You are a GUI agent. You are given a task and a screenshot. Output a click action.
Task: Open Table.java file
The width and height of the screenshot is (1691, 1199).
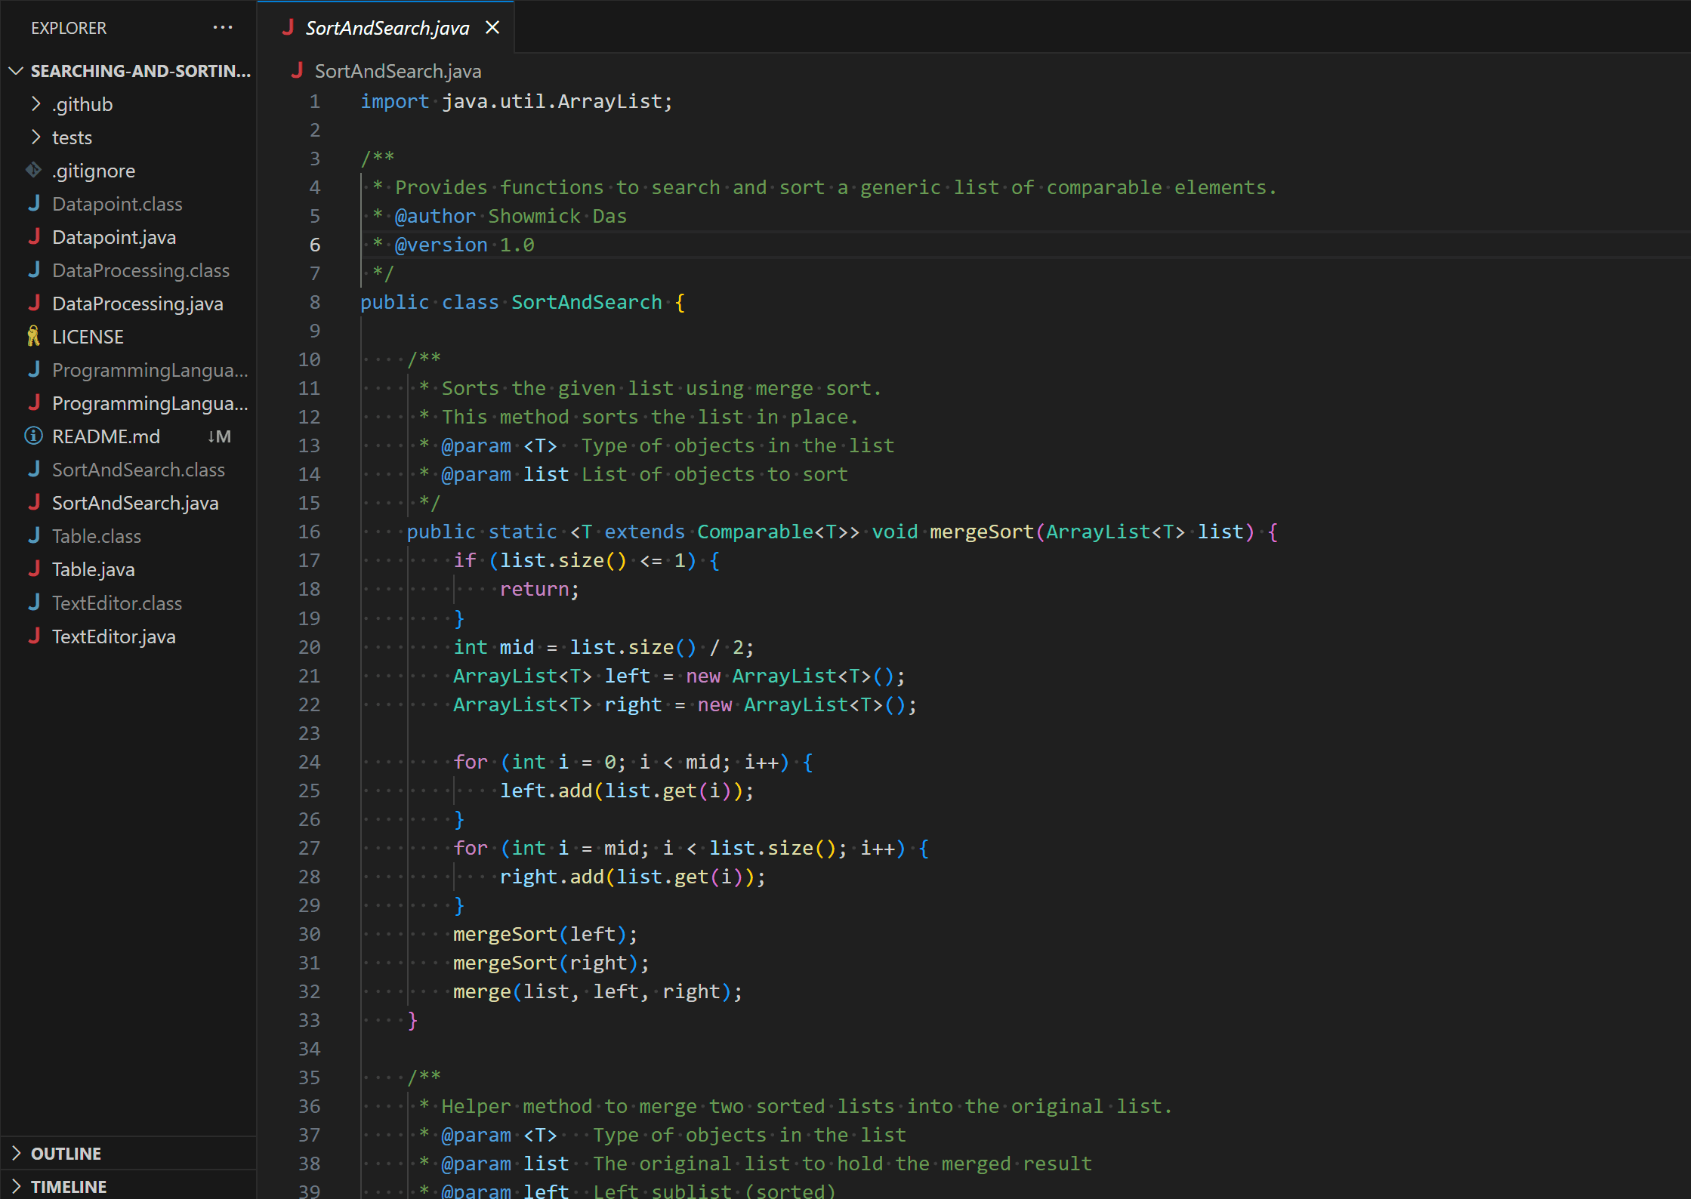[94, 569]
